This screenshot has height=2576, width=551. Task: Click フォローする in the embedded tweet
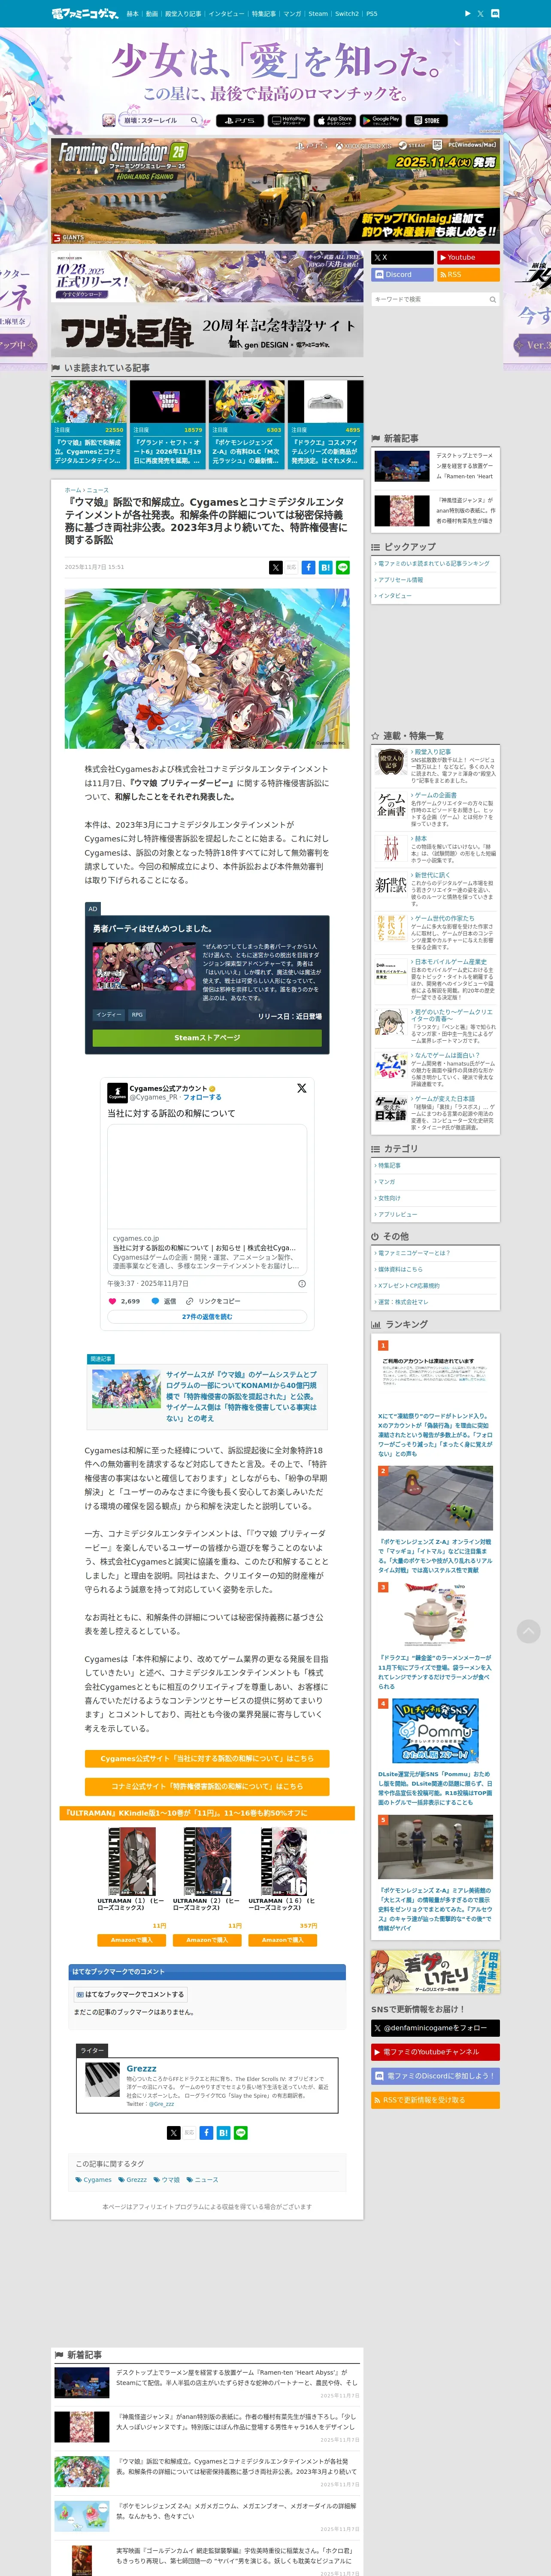click(202, 1097)
